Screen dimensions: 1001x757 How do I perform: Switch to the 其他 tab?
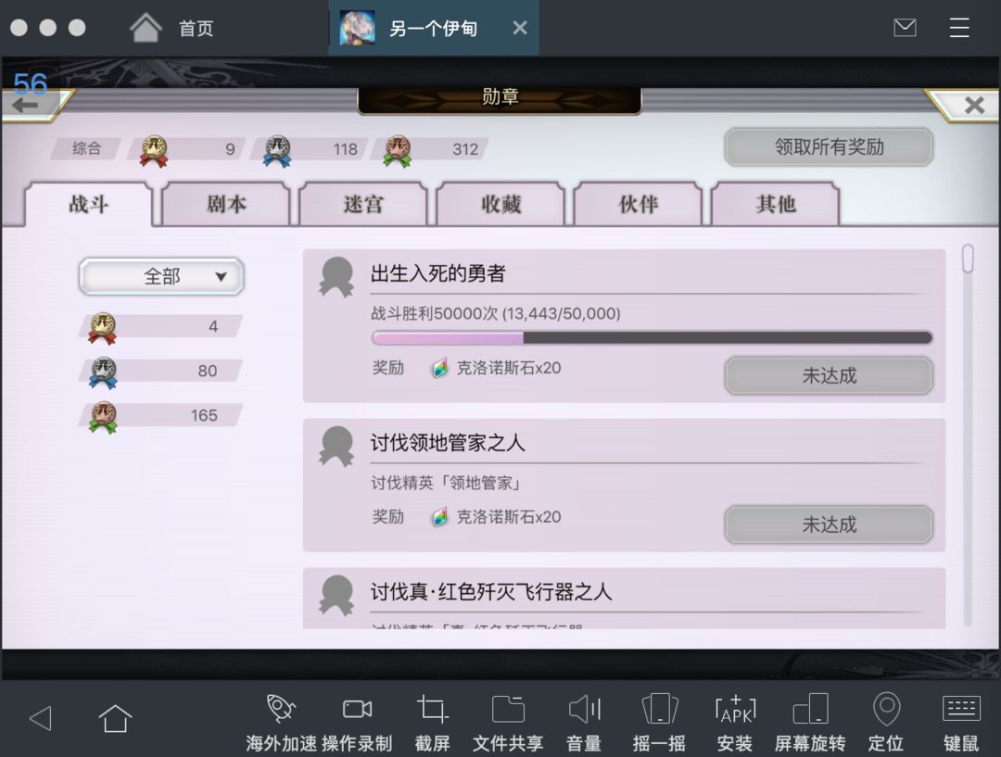pos(776,204)
